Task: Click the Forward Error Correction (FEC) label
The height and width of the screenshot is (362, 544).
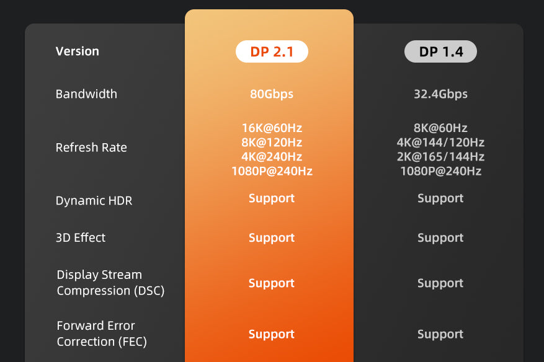Action: click(x=102, y=333)
